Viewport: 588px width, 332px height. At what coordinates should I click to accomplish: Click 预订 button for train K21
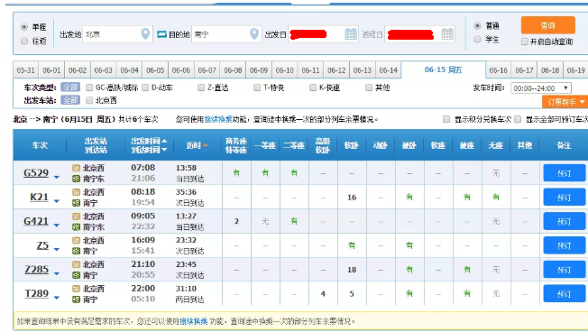click(x=564, y=198)
